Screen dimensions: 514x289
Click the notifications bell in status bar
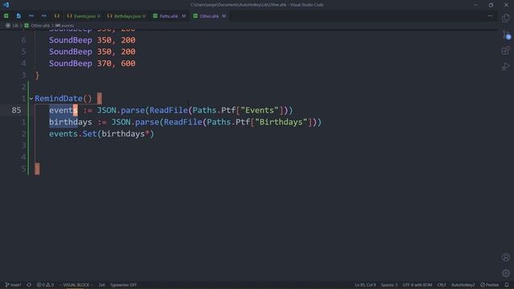pyautogui.click(x=507, y=285)
